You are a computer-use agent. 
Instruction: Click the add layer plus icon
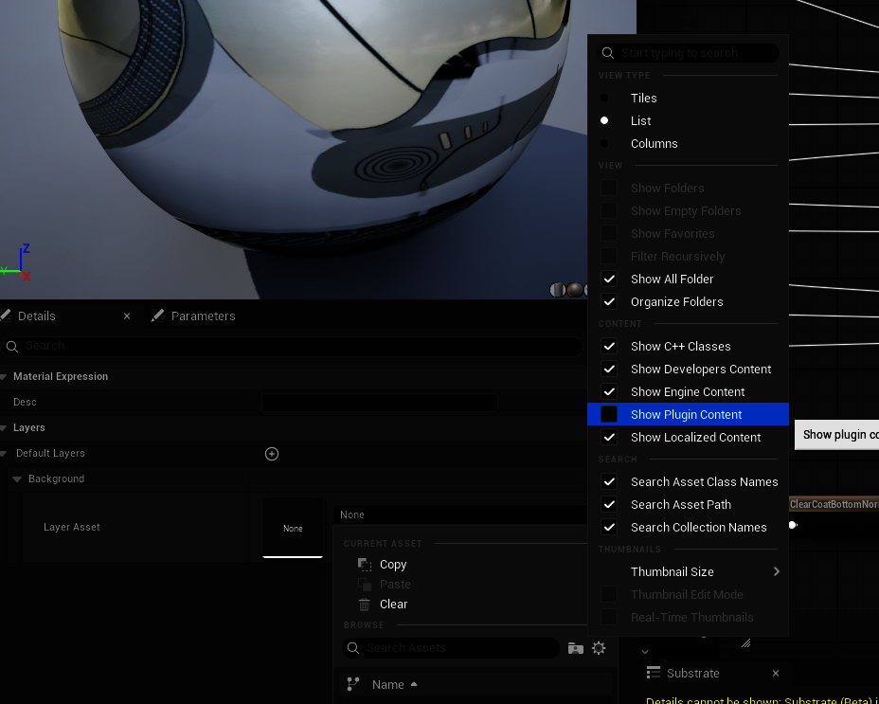tap(272, 454)
